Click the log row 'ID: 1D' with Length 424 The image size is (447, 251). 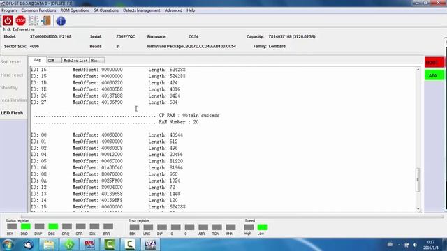click(x=104, y=82)
